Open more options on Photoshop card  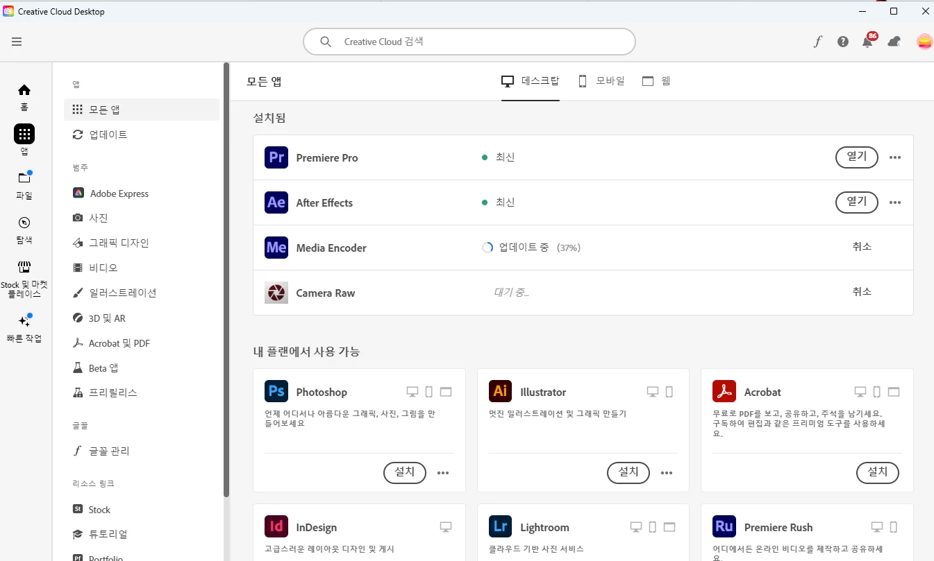(443, 473)
